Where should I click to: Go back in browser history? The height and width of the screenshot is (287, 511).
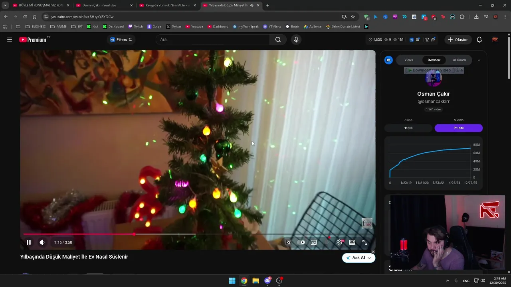pos(6,17)
